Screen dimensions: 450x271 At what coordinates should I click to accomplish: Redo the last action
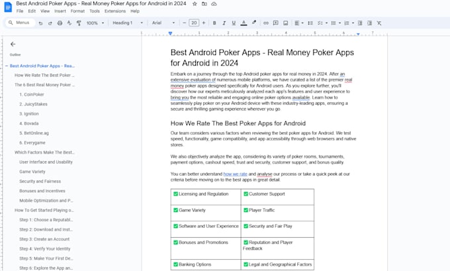click(50, 23)
